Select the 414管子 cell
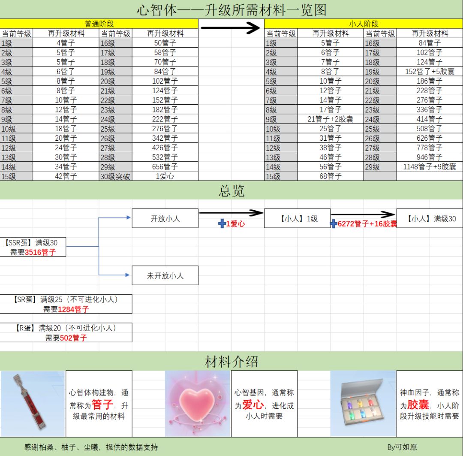 [430, 119]
